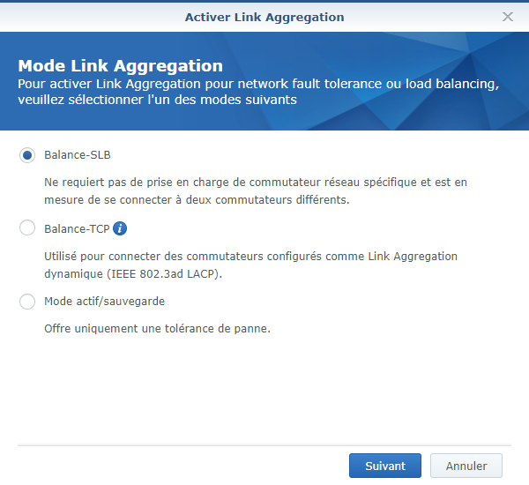Click the Mode Link Aggregation heading
The image size is (529, 485).
[x=121, y=66]
